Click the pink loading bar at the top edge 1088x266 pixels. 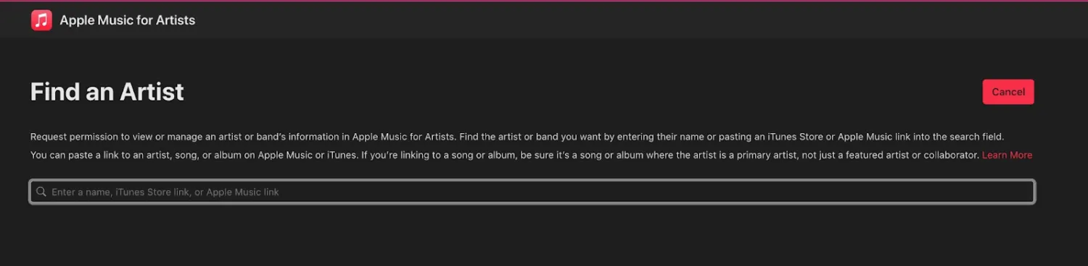tap(544, 1)
